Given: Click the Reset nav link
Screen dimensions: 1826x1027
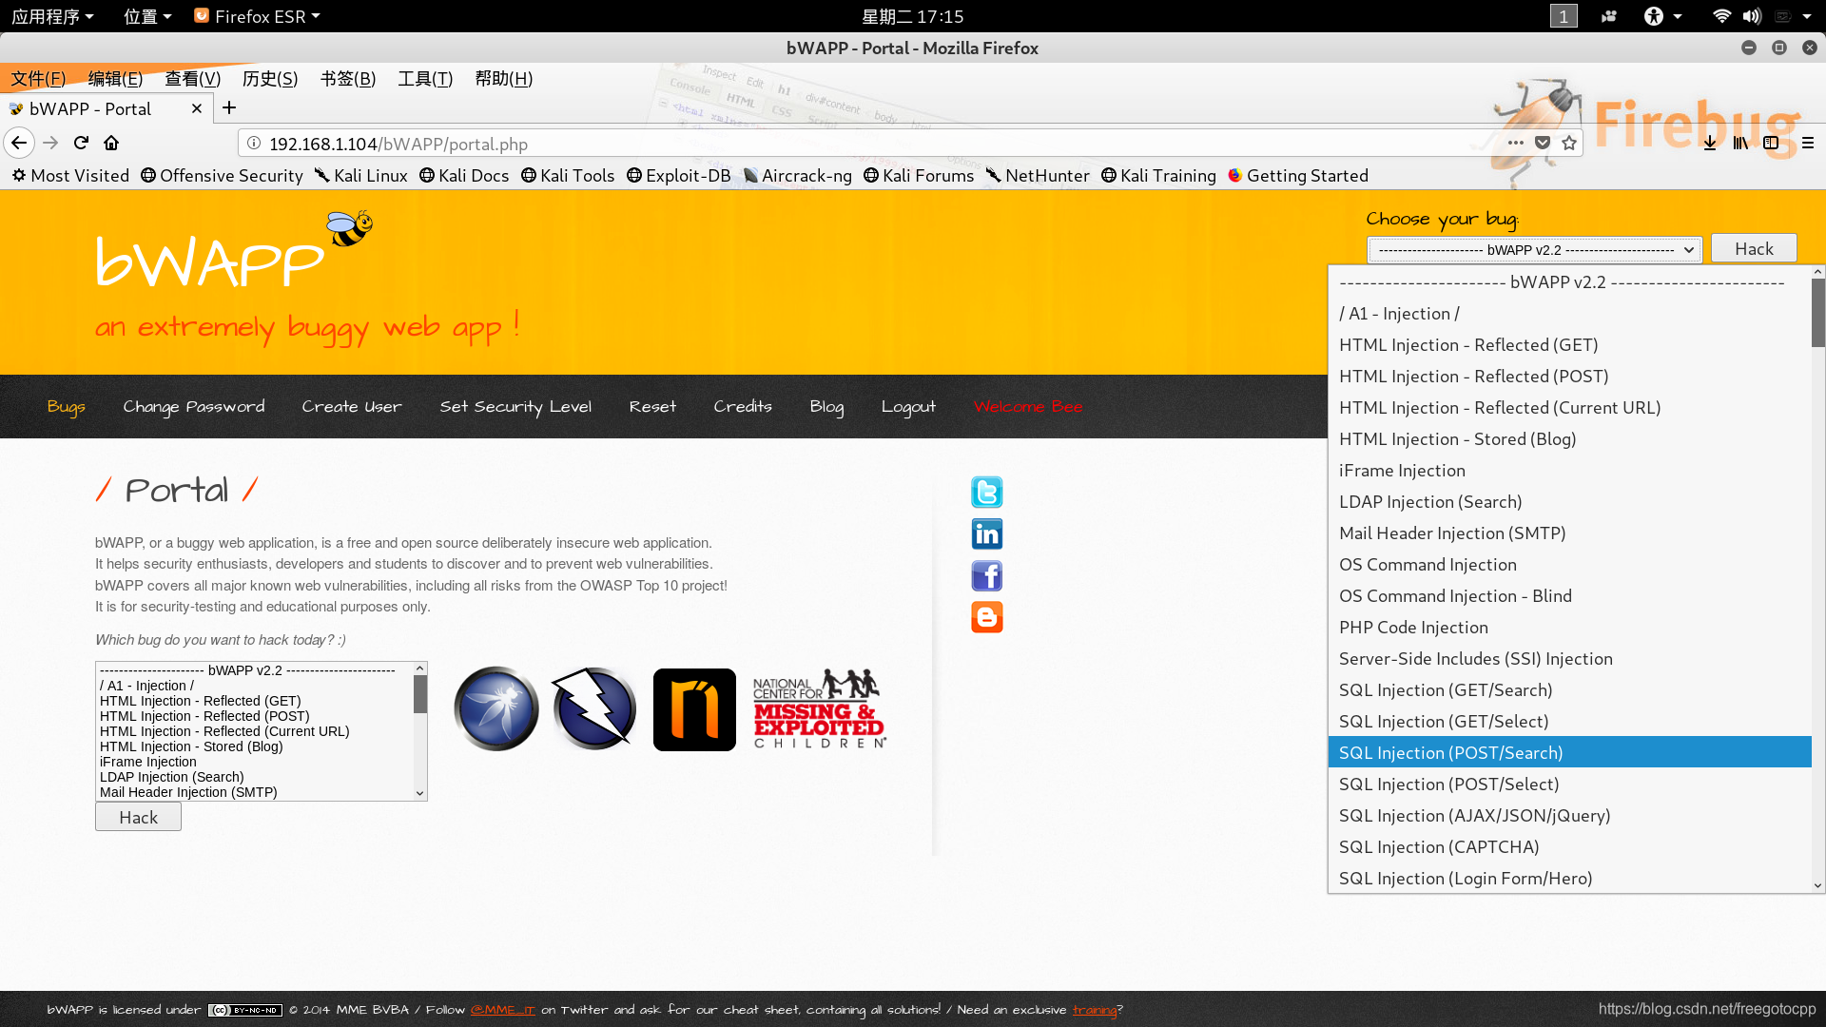Looking at the screenshot, I should 652,406.
